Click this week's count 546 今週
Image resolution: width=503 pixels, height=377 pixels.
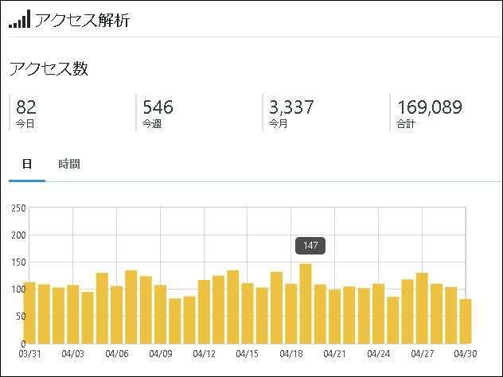pos(158,112)
